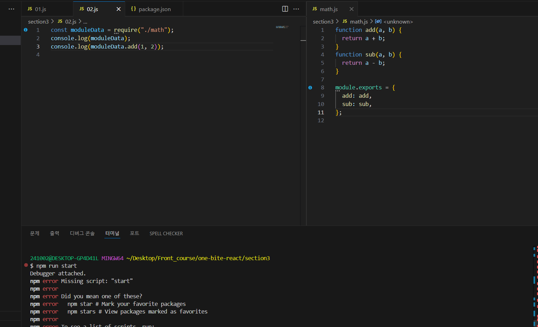The width and height of the screenshot is (538, 327).
Task: Click the split editor right icon
Action: pos(285,9)
